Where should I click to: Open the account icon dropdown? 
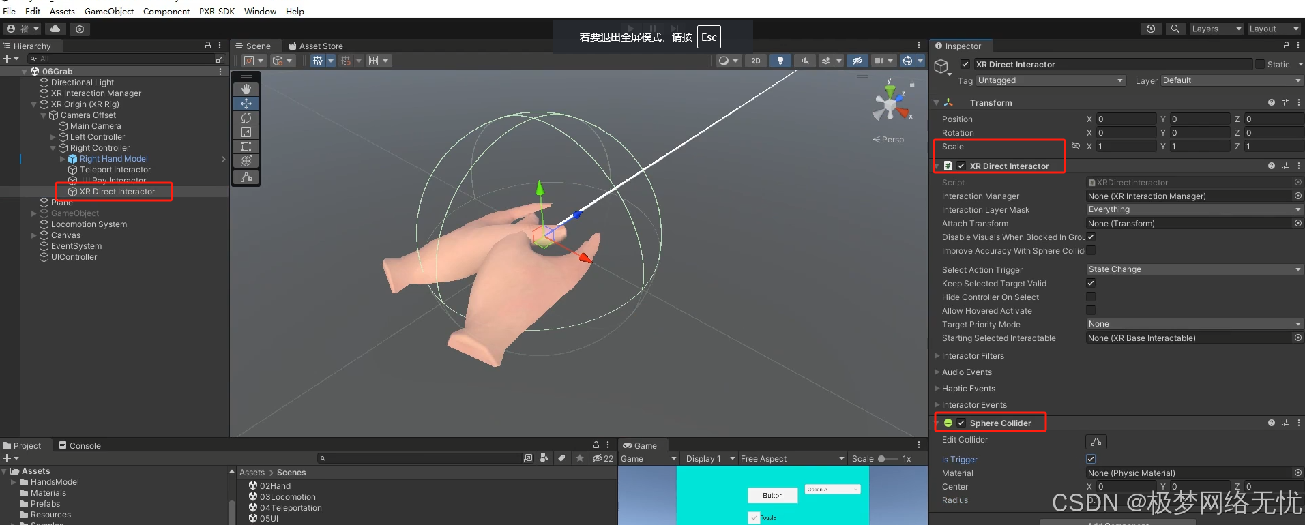coord(23,29)
